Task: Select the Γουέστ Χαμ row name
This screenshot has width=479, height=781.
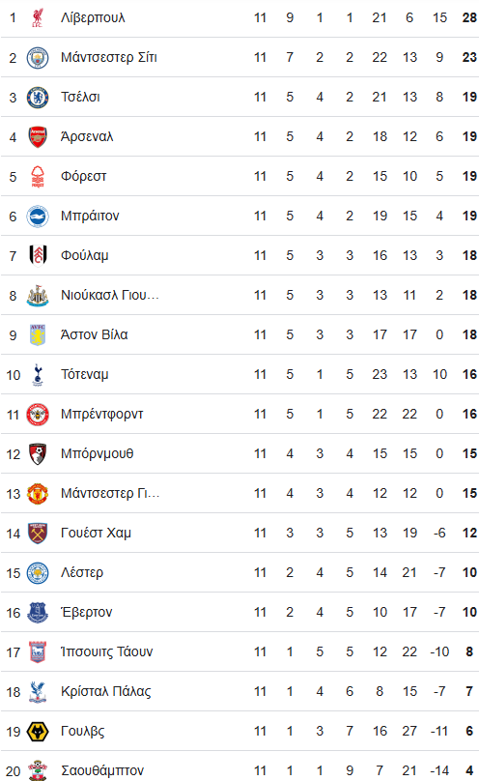Action: click(x=96, y=533)
